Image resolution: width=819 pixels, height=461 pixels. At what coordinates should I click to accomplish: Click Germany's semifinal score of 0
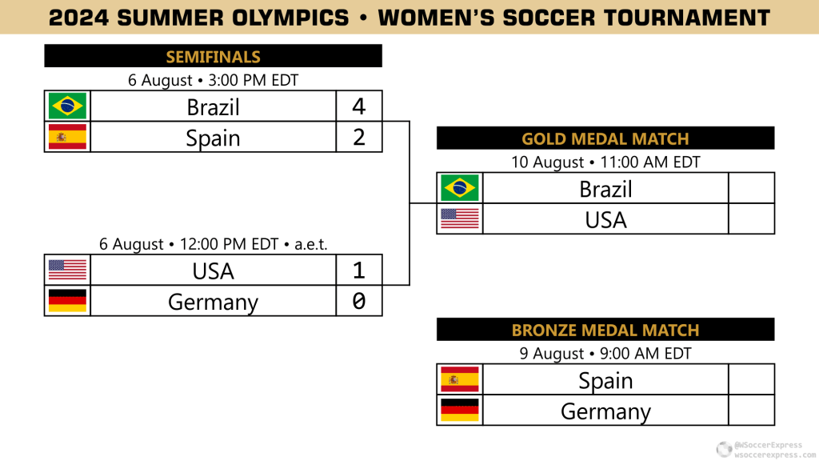[x=359, y=301]
